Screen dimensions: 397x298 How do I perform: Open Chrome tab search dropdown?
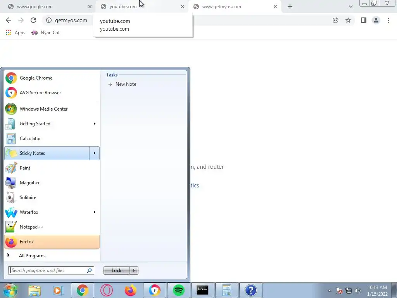tap(350, 7)
